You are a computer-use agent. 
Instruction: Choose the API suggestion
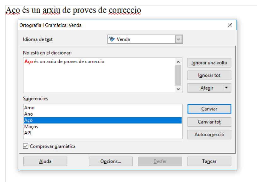[x=102, y=133]
